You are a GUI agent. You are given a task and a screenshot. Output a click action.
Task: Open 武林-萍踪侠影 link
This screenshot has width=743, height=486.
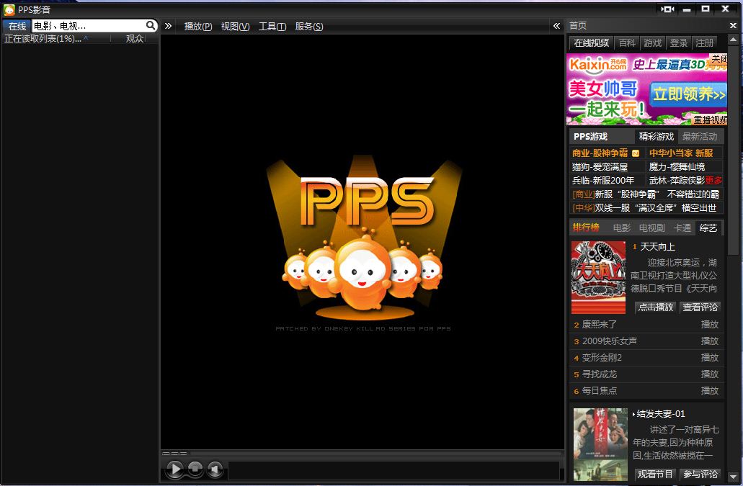point(677,180)
